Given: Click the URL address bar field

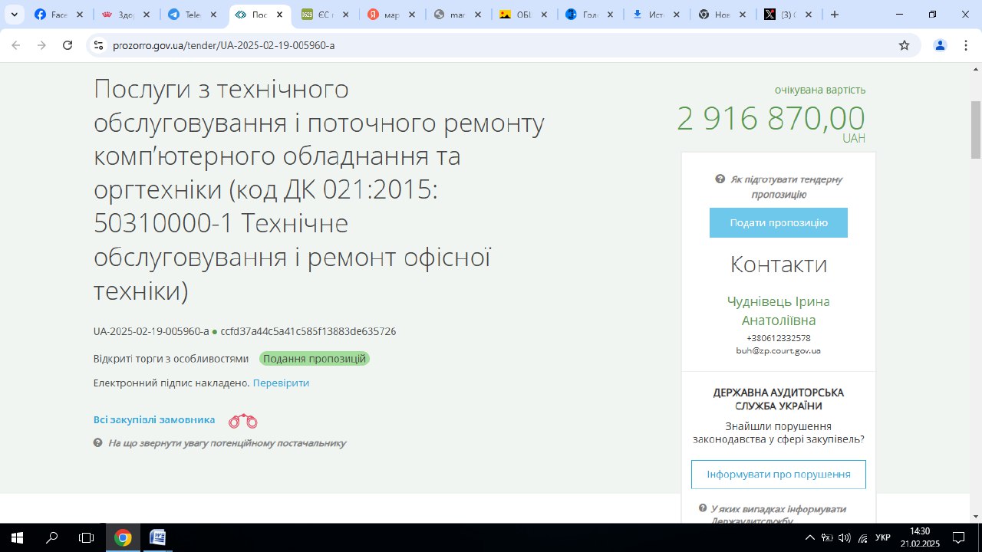Looking at the screenshot, I should point(491,45).
